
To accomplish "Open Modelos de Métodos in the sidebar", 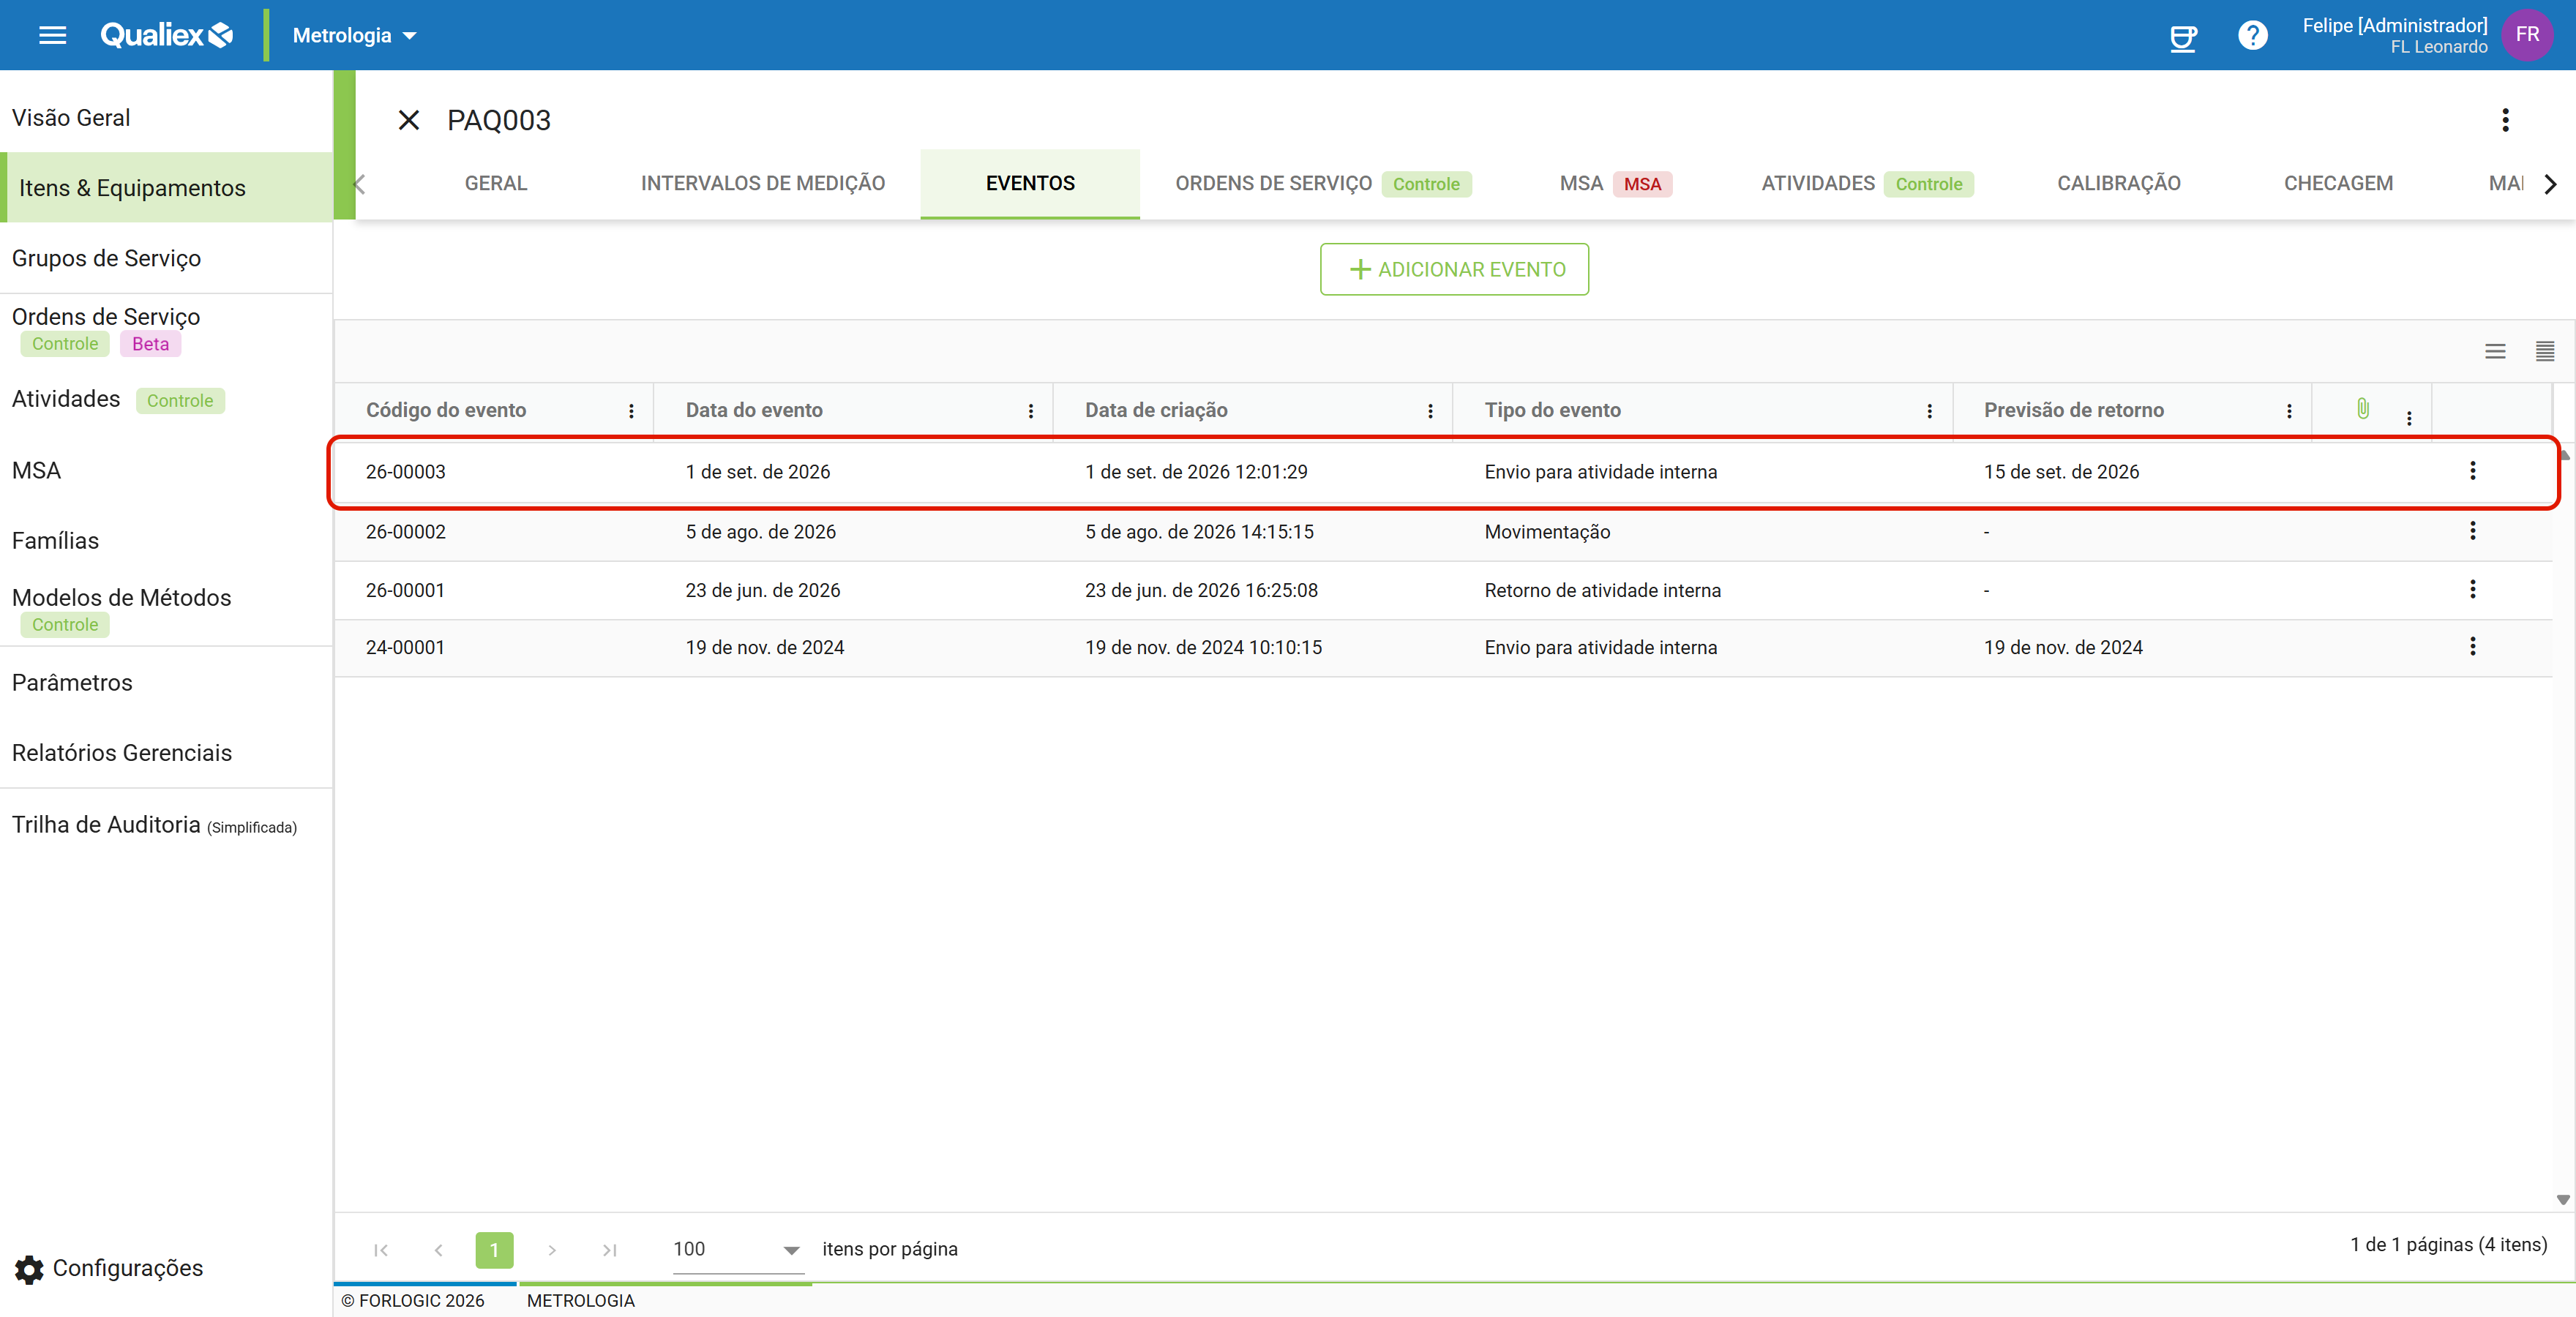I will (166, 610).
